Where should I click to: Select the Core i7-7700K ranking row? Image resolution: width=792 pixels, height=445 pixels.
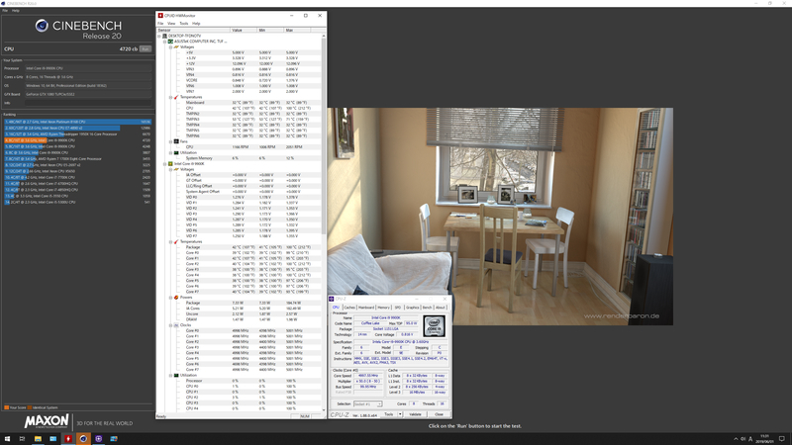pyautogui.click(x=78, y=178)
